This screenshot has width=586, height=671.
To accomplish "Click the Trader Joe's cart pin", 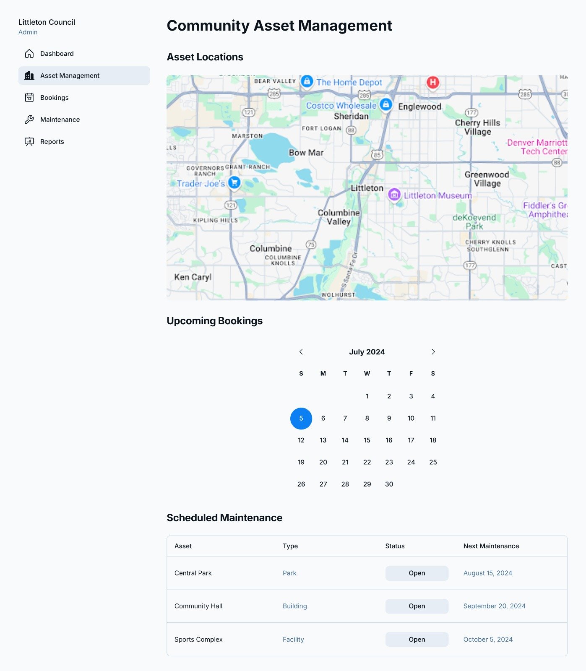I will tap(234, 182).
